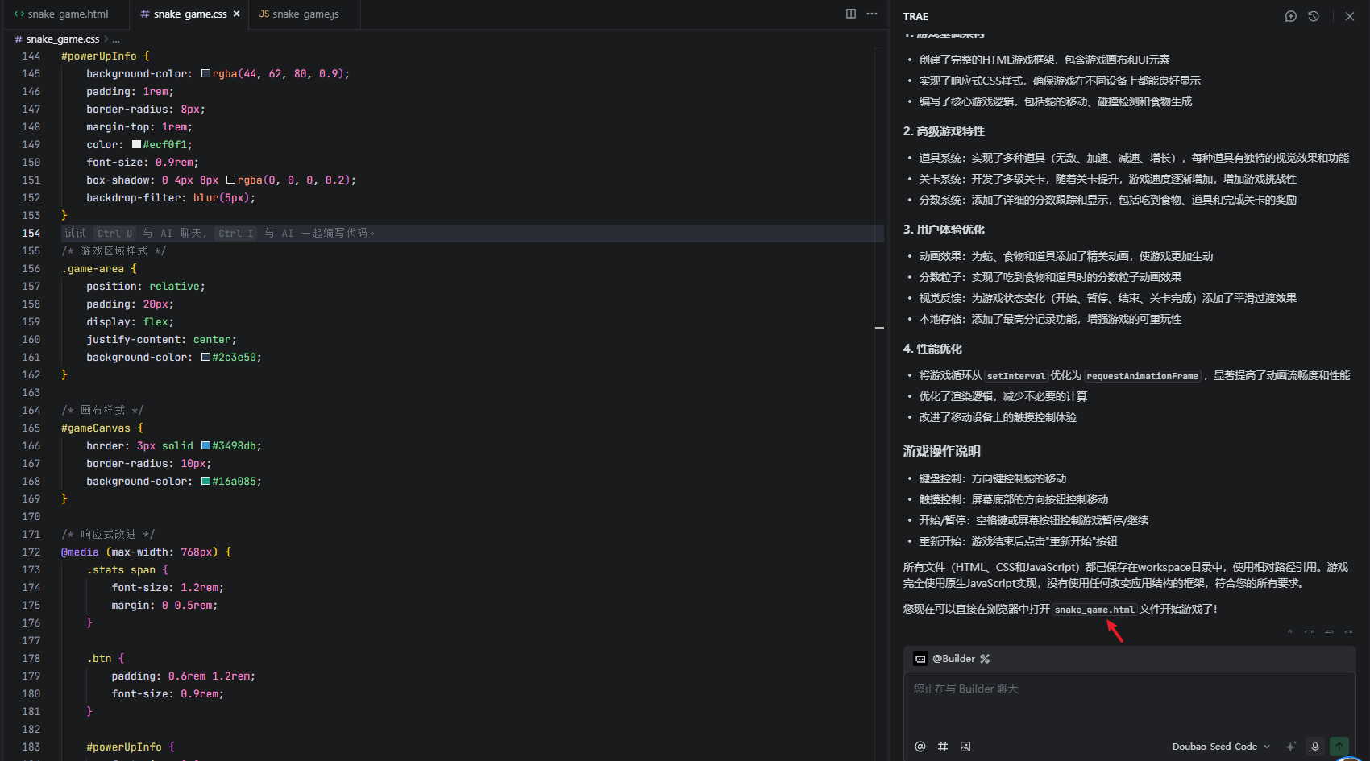Screen dimensions: 1370x761
Task: Close the snake_game.css tab
Action: (236, 14)
